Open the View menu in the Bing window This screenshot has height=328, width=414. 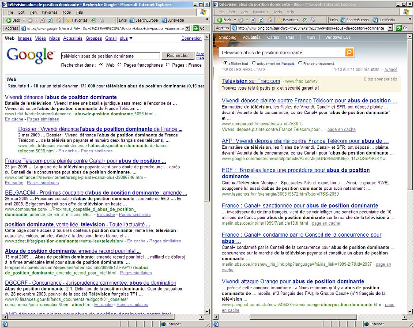244,12
